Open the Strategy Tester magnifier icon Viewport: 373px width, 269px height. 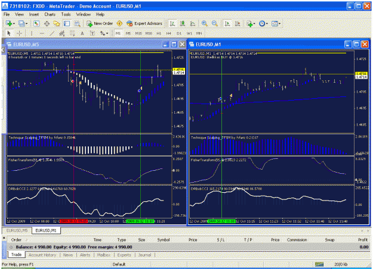(77, 23)
